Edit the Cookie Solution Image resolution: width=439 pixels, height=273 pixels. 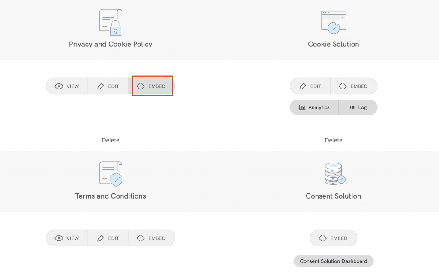pyautogui.click(x=310, y=86)
